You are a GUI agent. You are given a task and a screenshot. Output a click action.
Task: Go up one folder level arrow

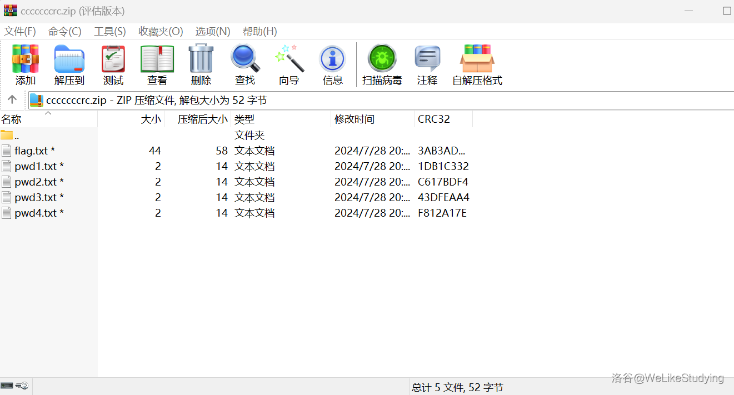click(12, 100)
